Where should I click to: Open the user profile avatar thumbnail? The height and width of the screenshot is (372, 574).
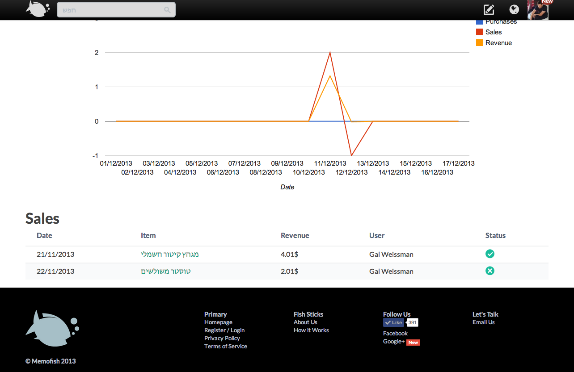(538, 10)
